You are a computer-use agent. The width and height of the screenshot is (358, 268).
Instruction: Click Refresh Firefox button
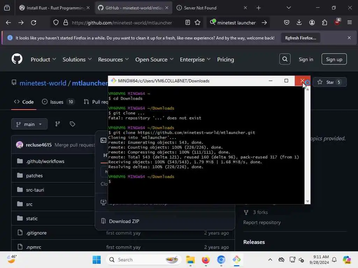click(x=300, y=38)
